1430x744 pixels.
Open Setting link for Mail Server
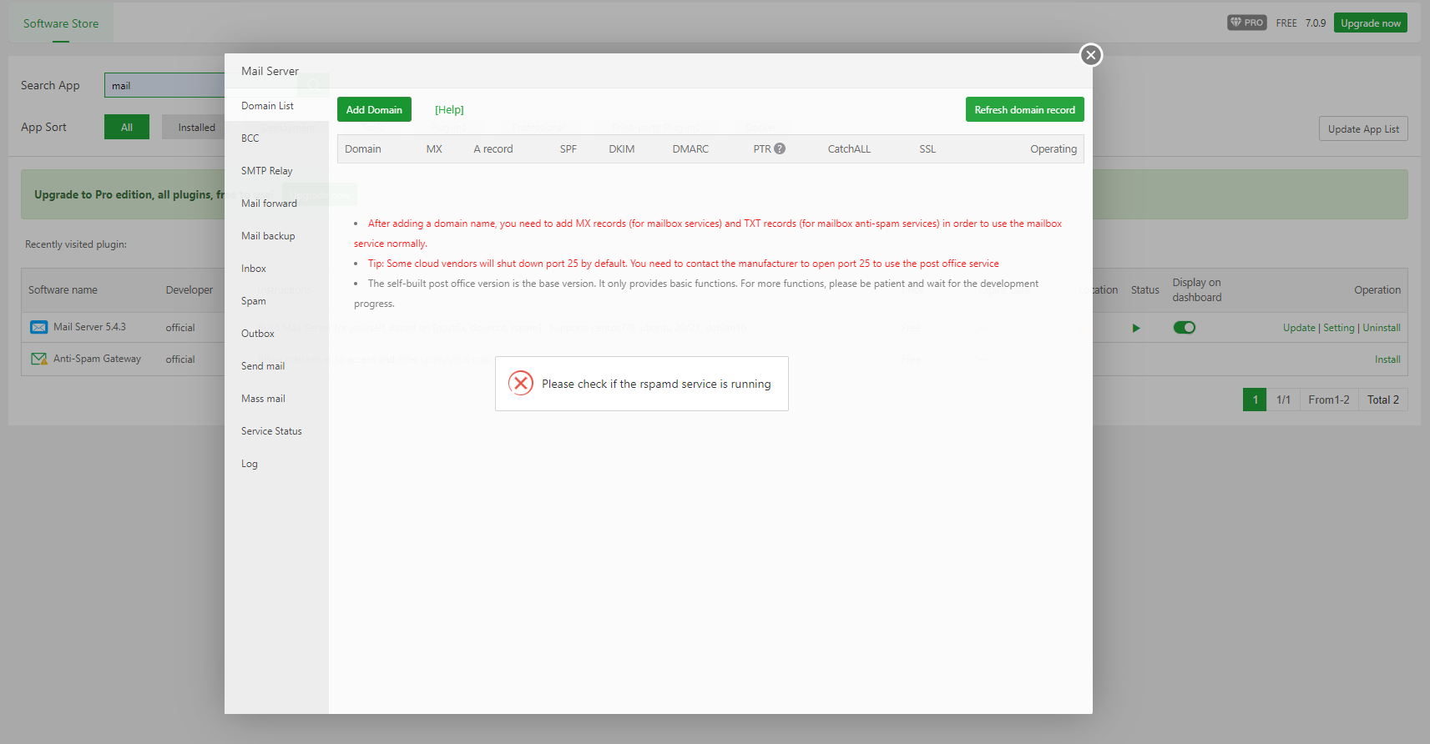tap(1339, 328)
